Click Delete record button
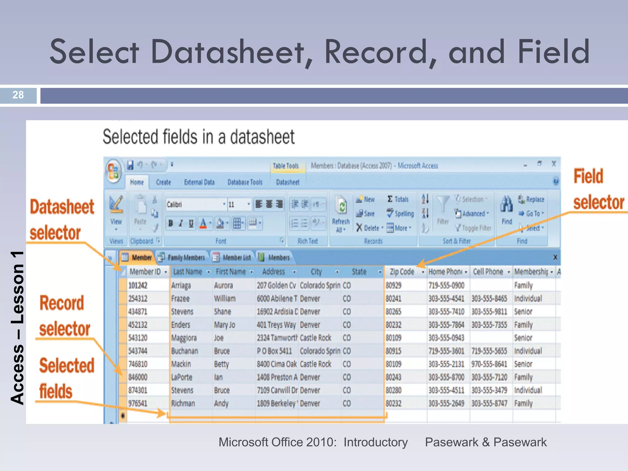This screenshot has height=471, width=628. pyautogui.click(x=370, y=228)
